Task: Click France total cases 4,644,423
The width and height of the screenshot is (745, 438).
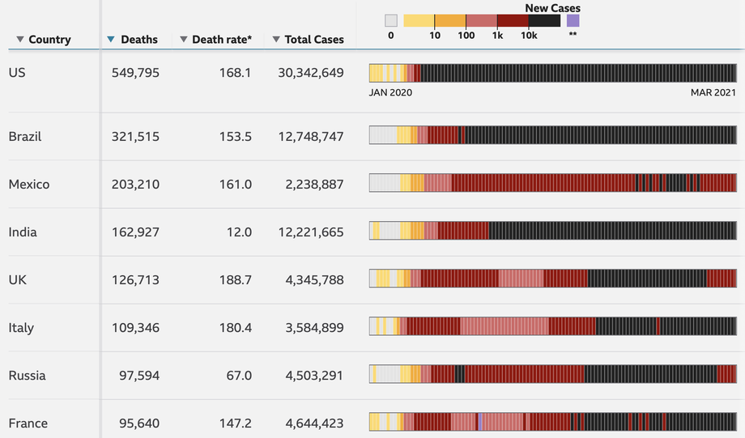Action: click(314, 423)
